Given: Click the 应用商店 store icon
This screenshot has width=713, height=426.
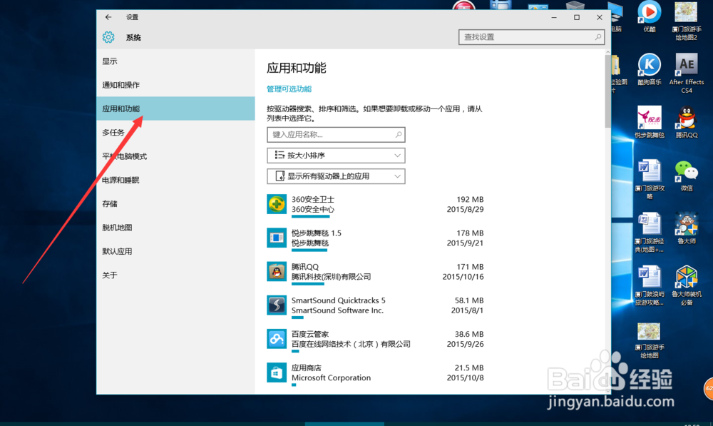Looking at the screenshot, I should pos(277,372).
